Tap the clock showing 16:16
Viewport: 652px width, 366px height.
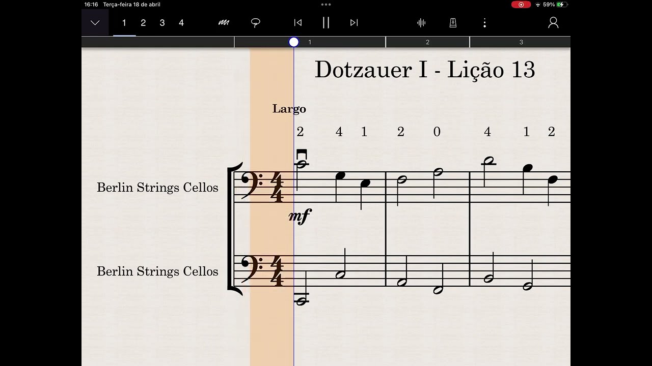coord(91,5)
